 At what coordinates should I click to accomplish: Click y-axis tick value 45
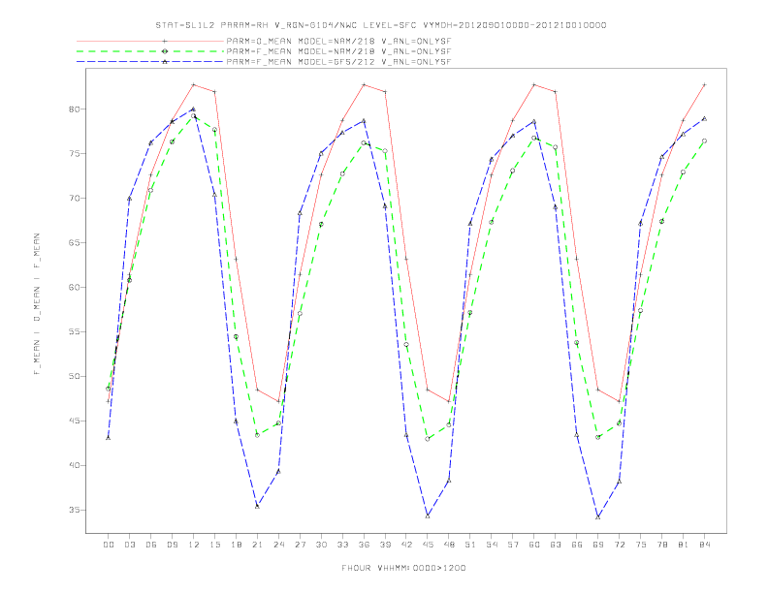tap(74, 421)
